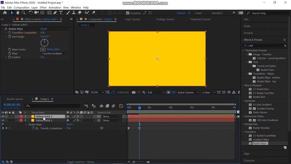
Task: Click the Frame Blending icon in timeline
Action: tap(107, 106)
